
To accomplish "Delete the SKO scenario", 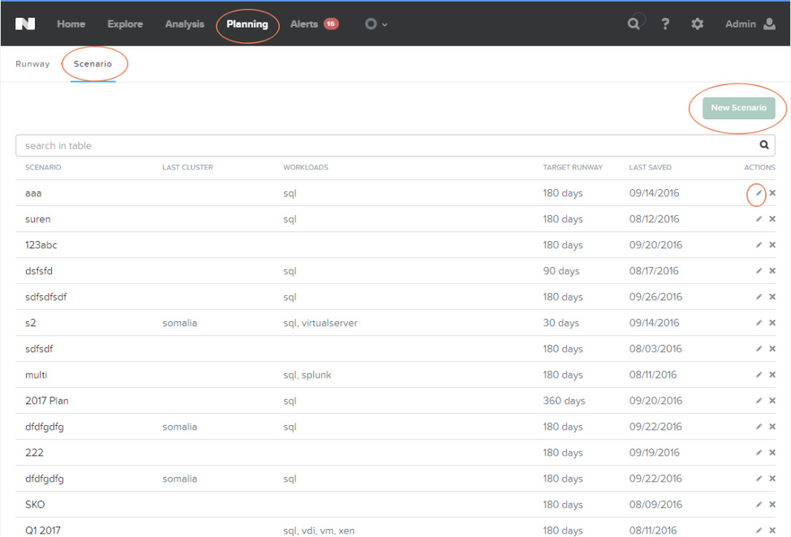I will 772,505.
